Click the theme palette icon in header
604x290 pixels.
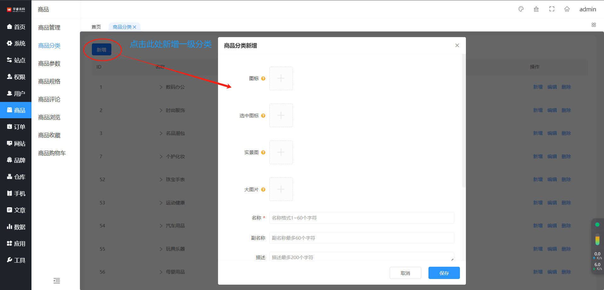coord(521,9)
